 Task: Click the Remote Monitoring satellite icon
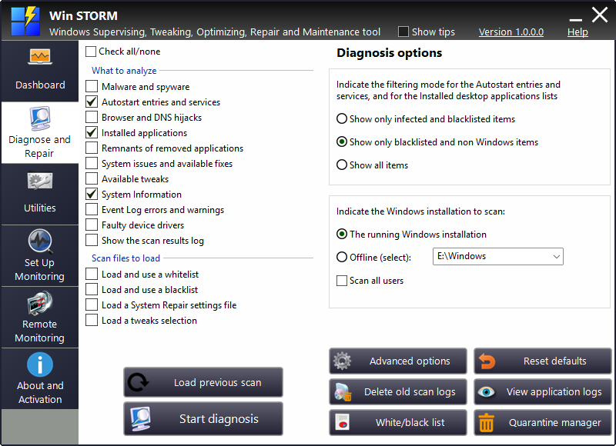point(40,303)
